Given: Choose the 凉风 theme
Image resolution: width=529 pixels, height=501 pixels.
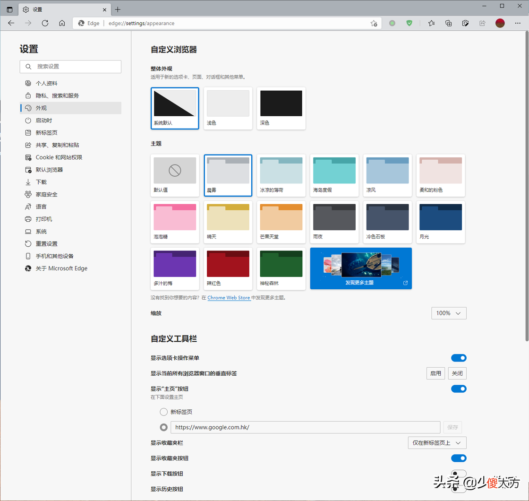Looking at the screenshot, I should (388, 175).
